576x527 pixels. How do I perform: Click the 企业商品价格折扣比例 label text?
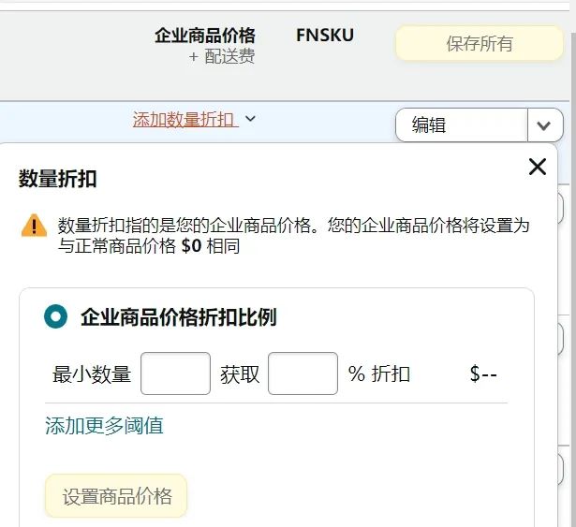click(179, 317)
